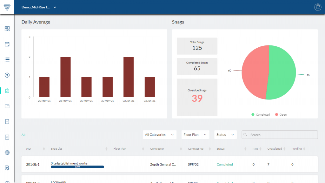Screen dimensions: 325x183
Task: Select the Finance dollar icon in sidebar
Action: pos(7,75)
